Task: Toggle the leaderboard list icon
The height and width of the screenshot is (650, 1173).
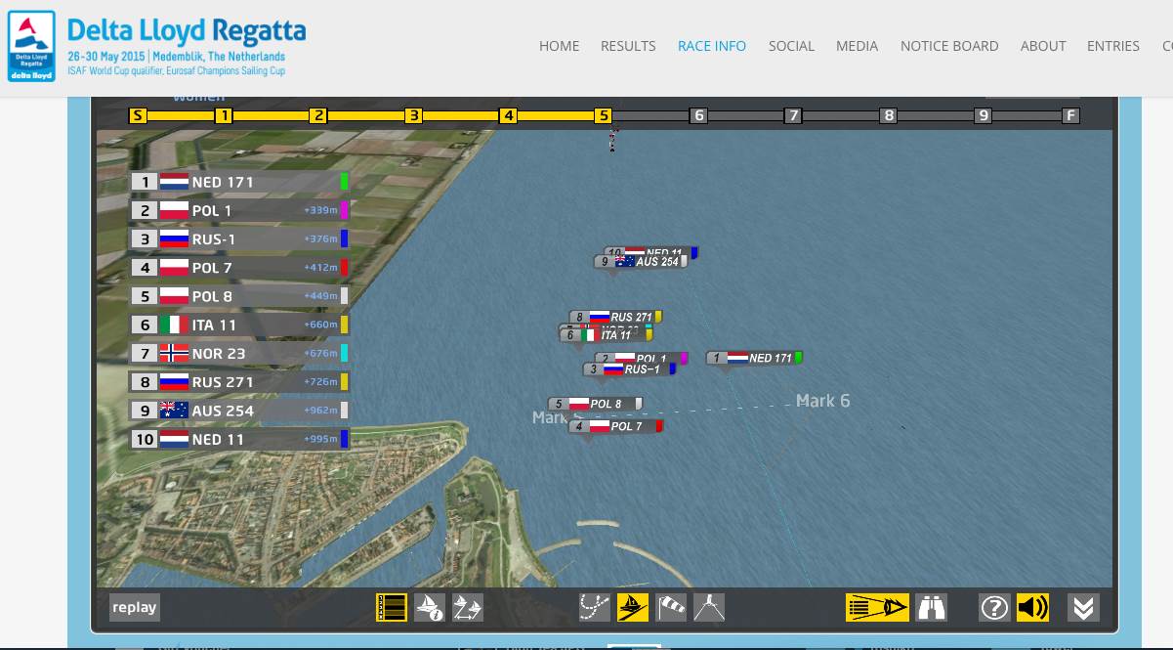Action: 392,607
